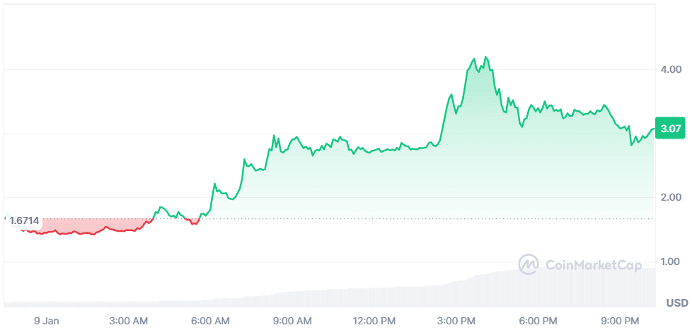The image size is (692, 330).
Task: Select the 6:00 PM time marker
Action: pyautogui.click(x=538, y=321)
